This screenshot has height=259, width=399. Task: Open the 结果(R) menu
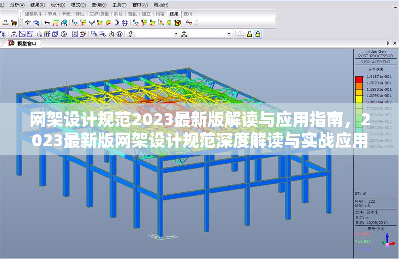(38, 4)
